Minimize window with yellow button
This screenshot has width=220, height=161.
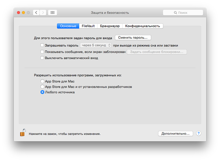[x=23, y=13]
